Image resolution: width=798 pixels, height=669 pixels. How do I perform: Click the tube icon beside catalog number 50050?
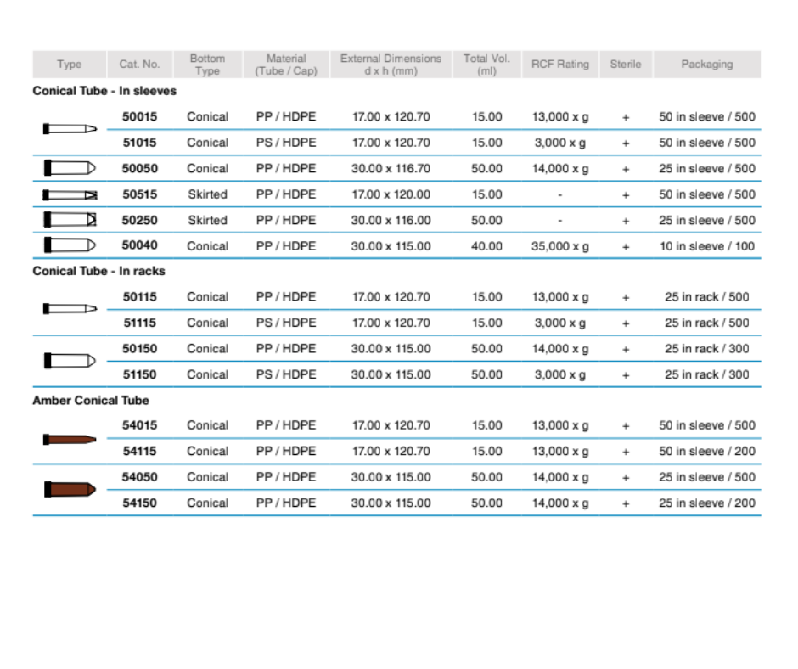click(x=70, y=168)
